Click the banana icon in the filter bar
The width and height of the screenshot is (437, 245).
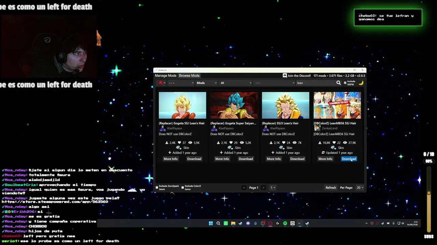(361, 83)
